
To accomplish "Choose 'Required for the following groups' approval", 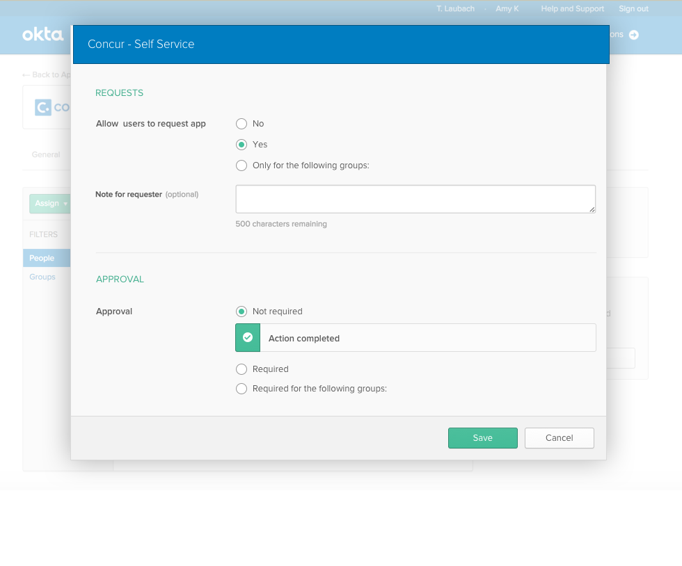I will pos(241,389).
